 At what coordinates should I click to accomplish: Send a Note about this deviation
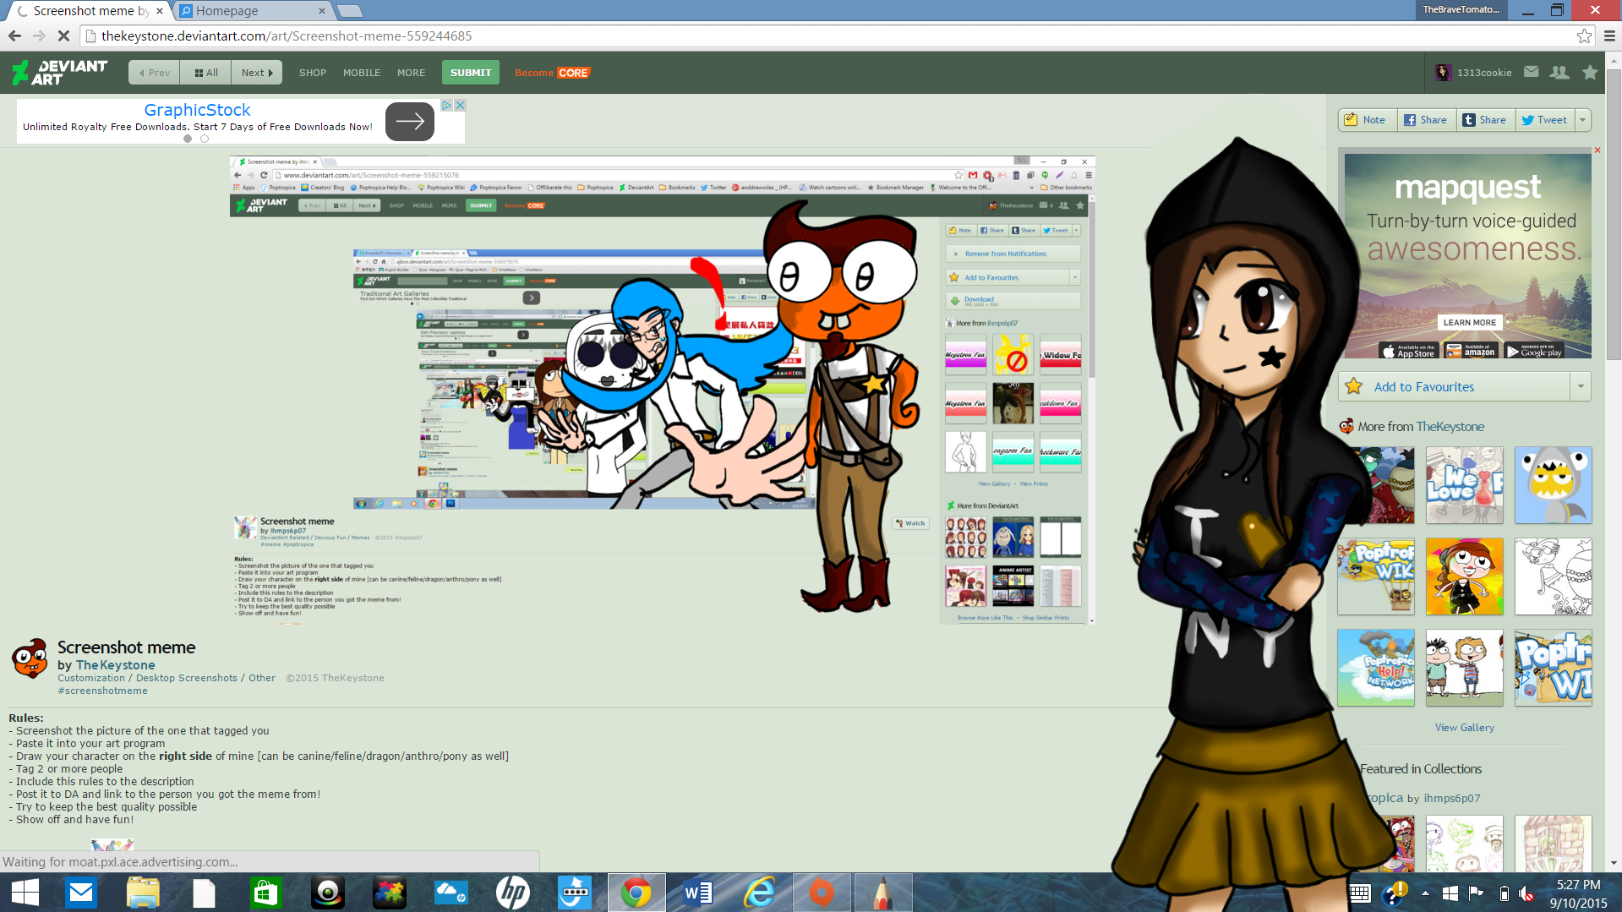(x=1367, y=120)
